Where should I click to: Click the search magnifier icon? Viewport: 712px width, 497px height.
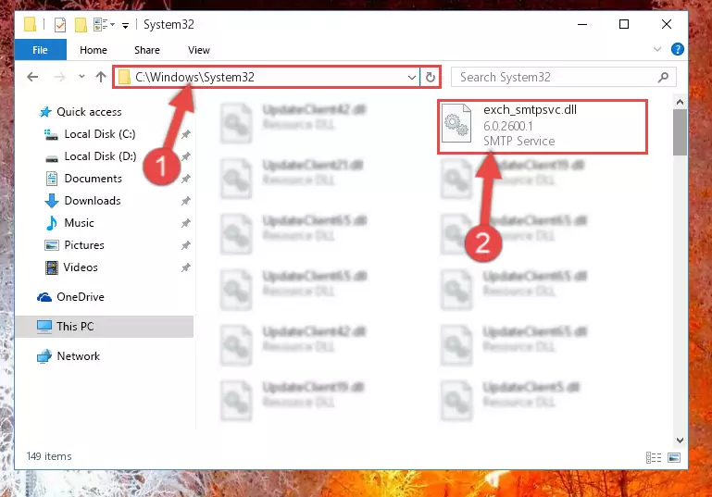pyautogui.click(x=664, y=77)
